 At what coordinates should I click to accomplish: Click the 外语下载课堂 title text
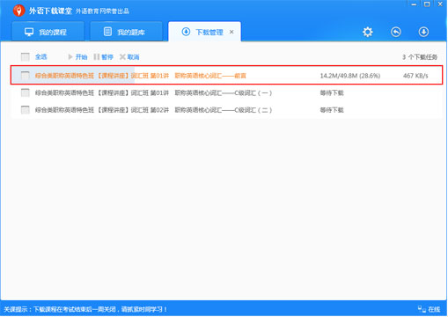(50, 11)
